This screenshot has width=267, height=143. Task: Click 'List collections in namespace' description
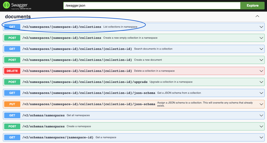pos(120,27)
